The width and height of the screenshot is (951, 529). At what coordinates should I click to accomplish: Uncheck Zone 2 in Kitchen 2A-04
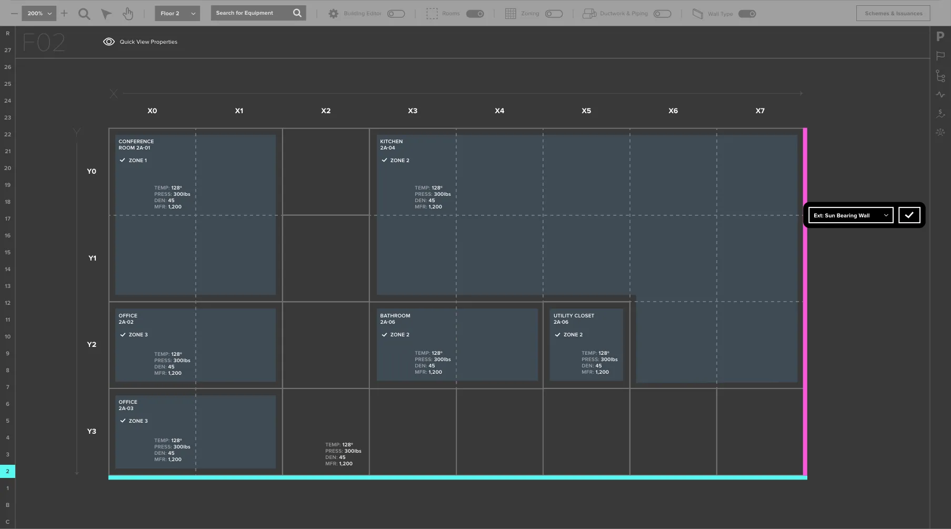tap(384, 160)
